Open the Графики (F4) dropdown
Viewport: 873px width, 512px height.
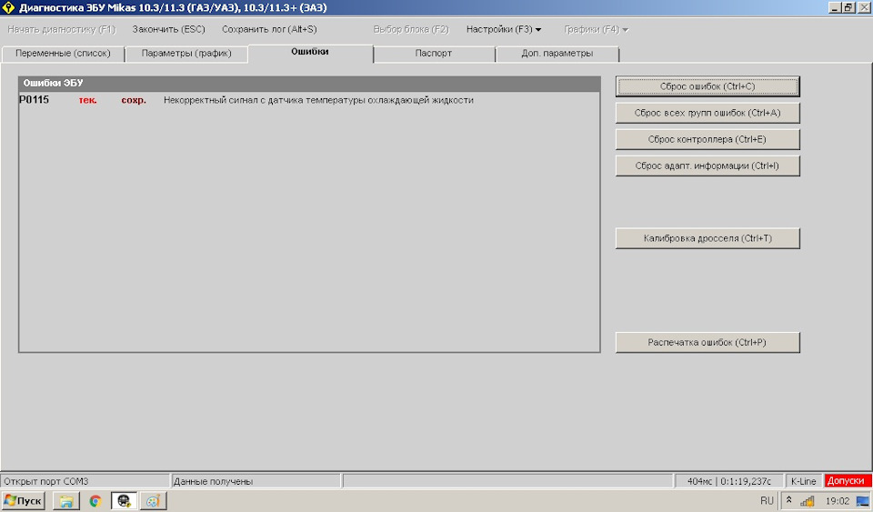coord(597,29)
